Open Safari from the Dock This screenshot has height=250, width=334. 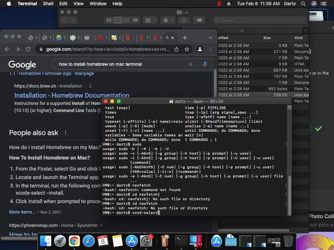coord(89,241)
